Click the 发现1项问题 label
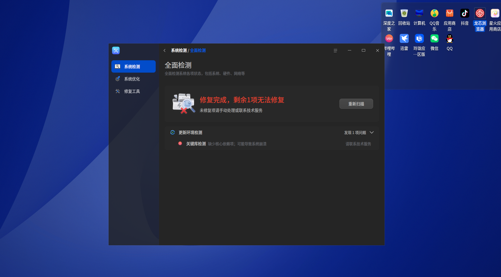501x277 pixels. (355, 133)
